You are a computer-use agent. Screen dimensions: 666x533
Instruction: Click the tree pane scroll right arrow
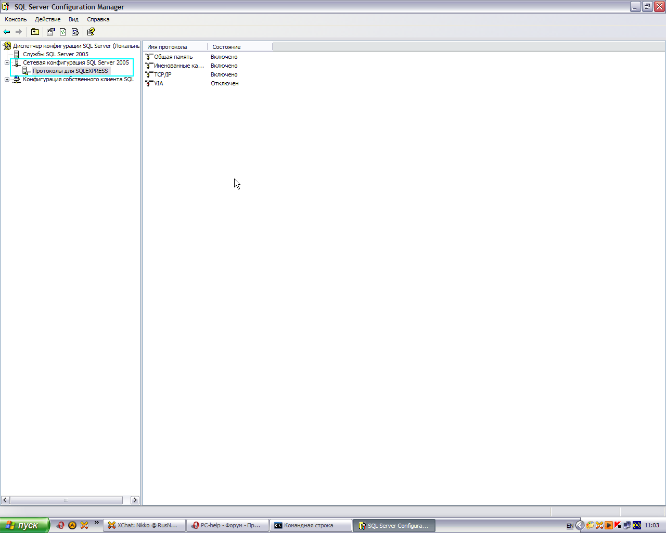click(135, 500)
